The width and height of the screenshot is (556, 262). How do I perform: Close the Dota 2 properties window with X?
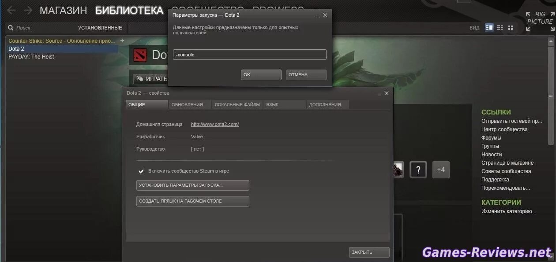click(x=387, y=93)
